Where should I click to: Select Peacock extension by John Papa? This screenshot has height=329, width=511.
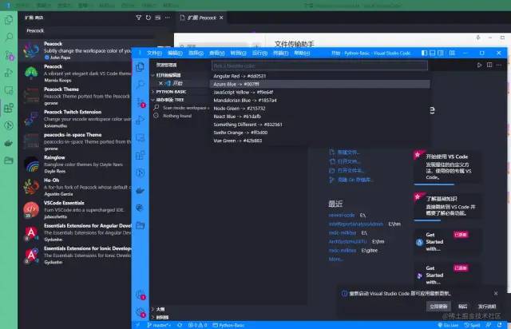76,50
